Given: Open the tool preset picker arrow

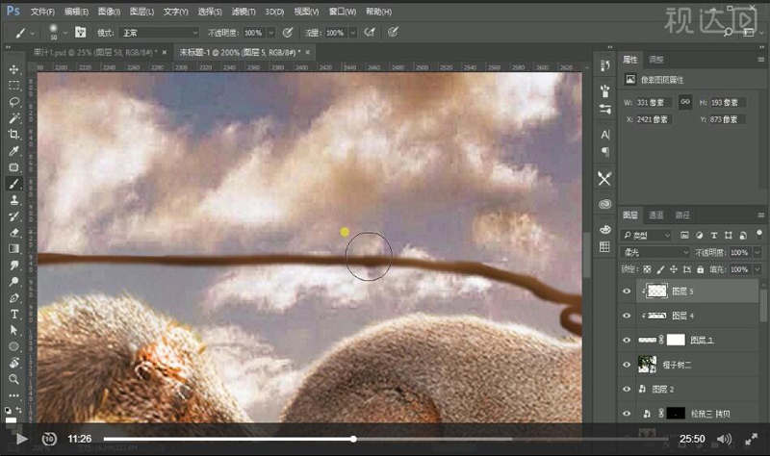Looking at the screenshot, I should click(33, 33).
